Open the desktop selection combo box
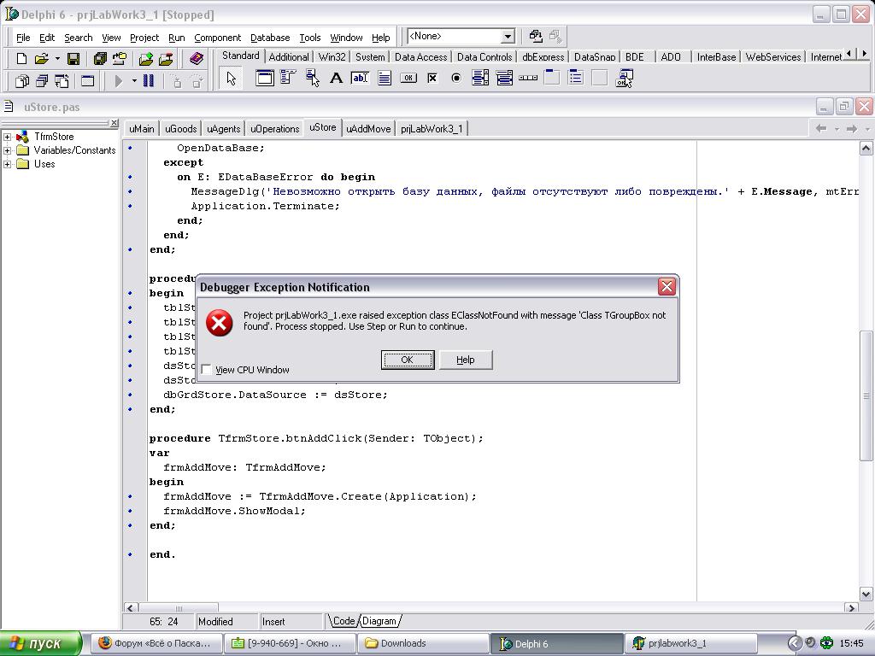 [507, 37]
